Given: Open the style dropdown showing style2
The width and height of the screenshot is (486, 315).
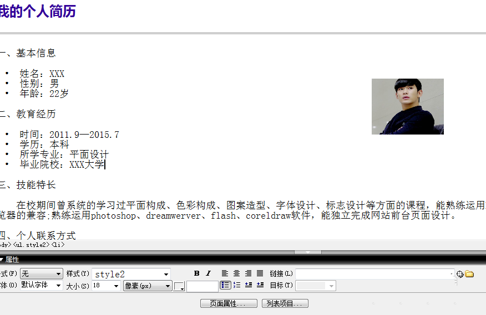Looking at the screenshot, I should click(131, 274).
